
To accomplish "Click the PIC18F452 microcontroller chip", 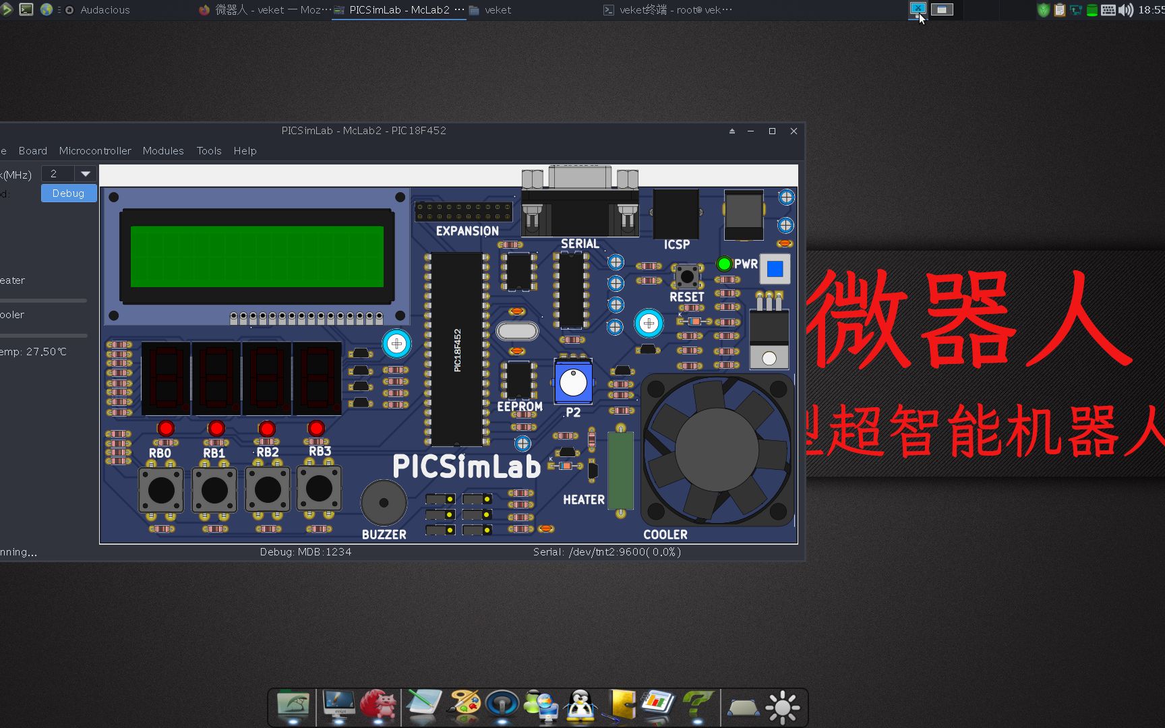I will point(457,349).
